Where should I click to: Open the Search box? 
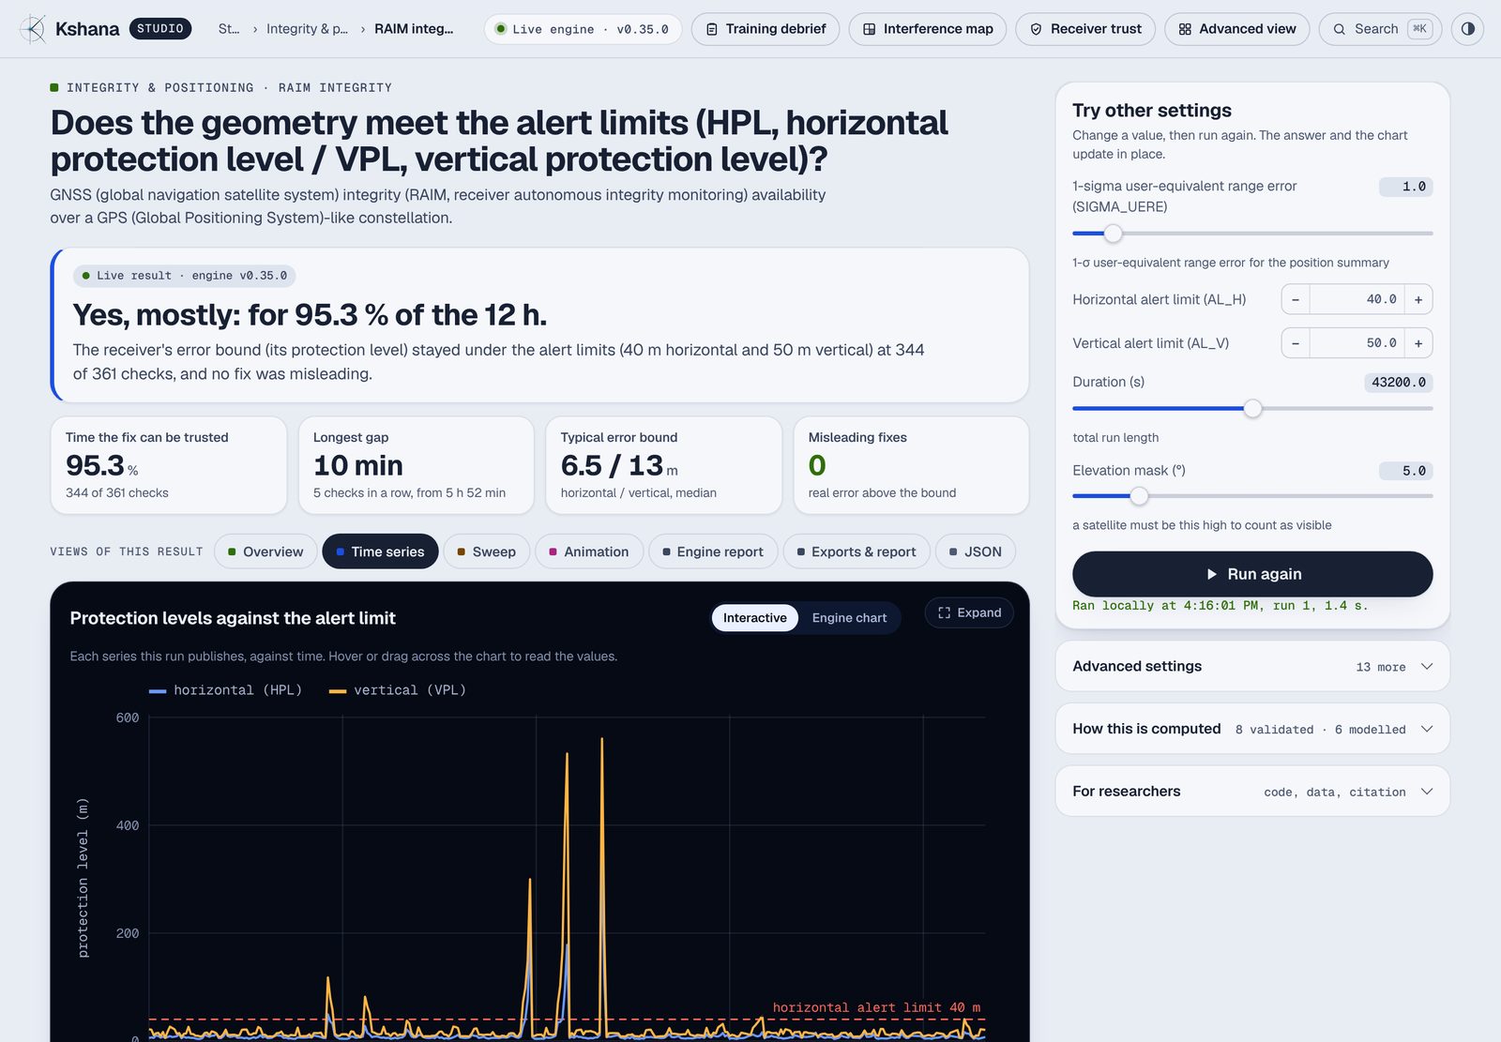[1381, 29]
